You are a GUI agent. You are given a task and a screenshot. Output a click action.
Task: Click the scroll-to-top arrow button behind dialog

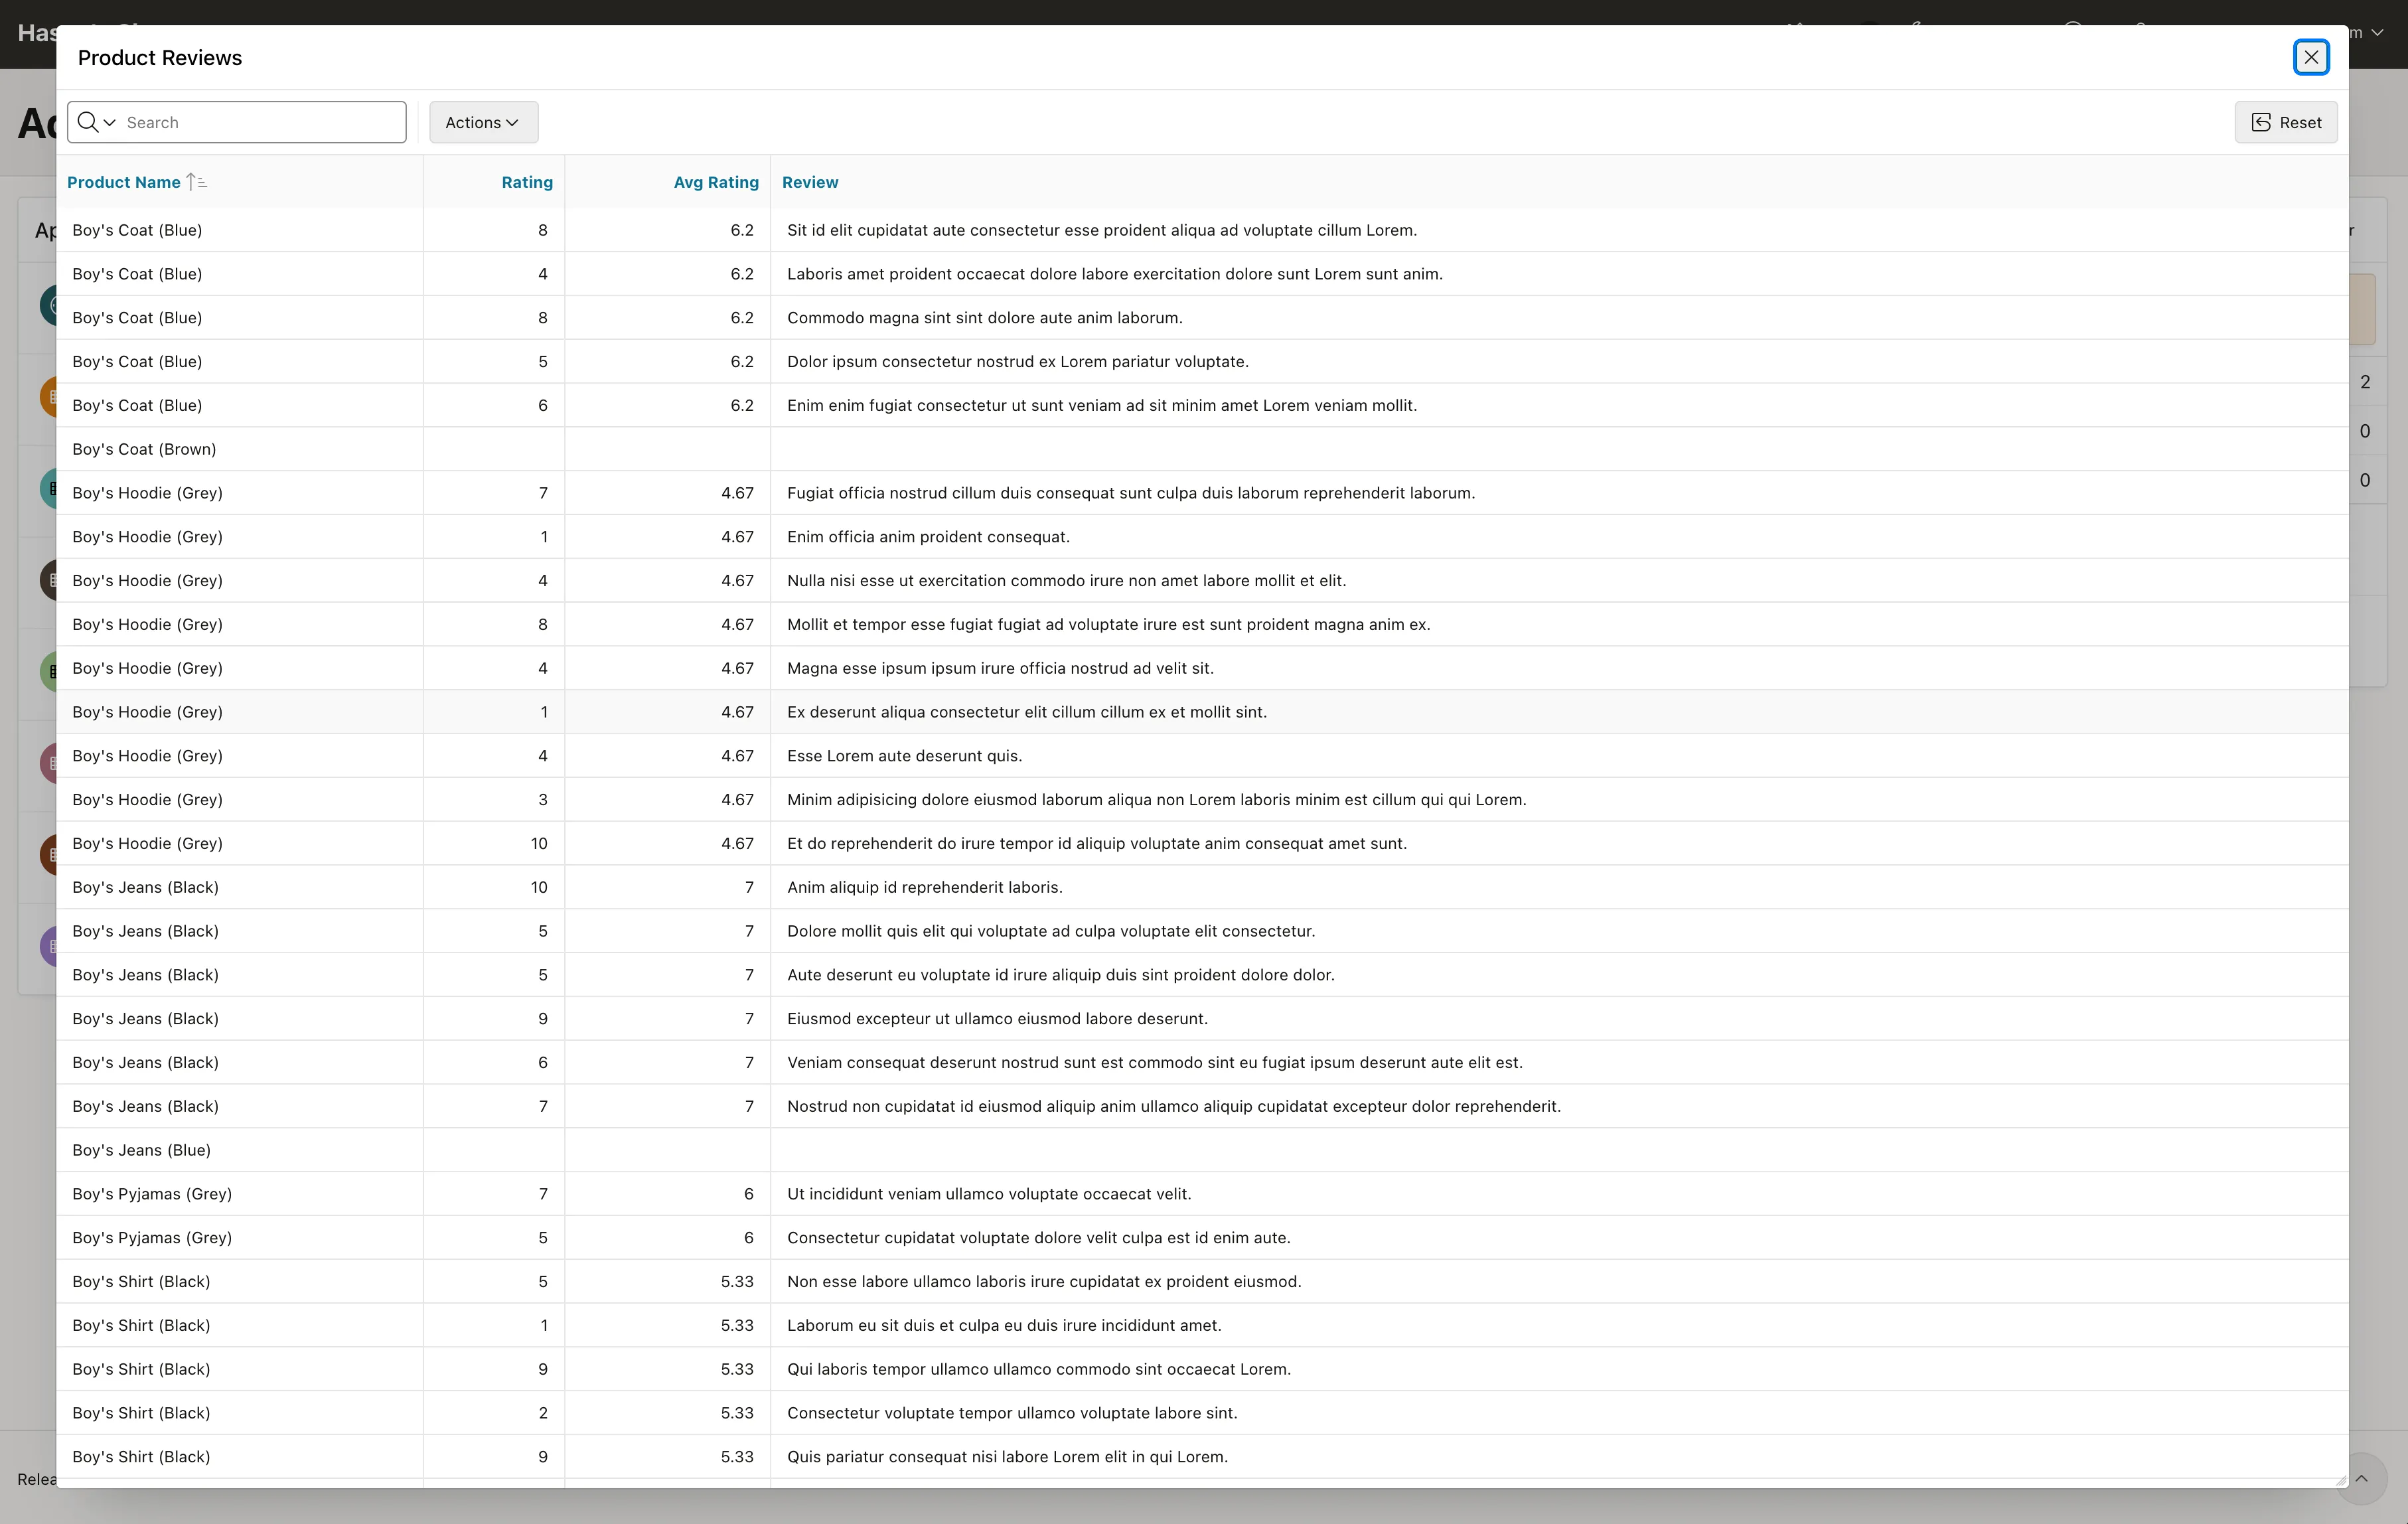click(x=2362, y=1478)
